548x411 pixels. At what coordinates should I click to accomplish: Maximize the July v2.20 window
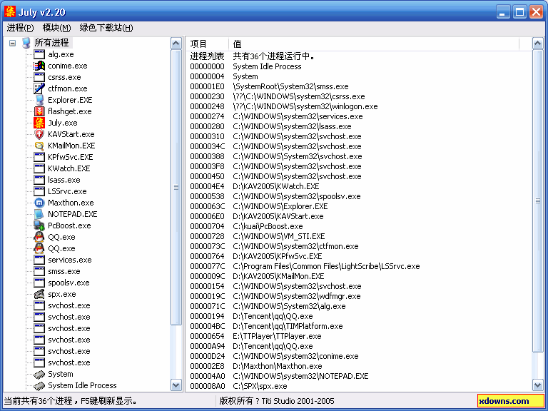(519, 12)
